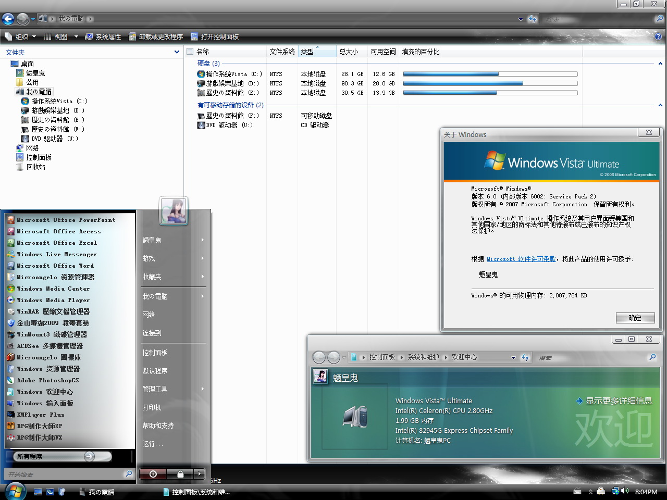Click 系统属性 in Explorer toolbar
Viewport: 667px width, 500px height.
[103, 36]
